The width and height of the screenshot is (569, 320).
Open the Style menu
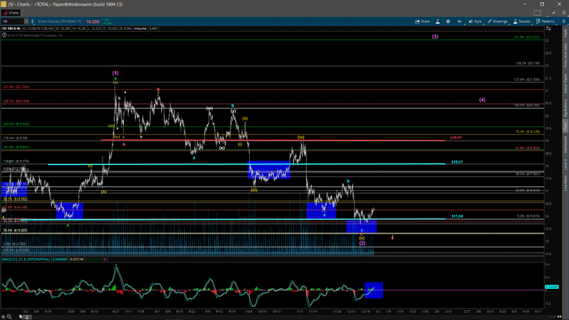point(475,22)
